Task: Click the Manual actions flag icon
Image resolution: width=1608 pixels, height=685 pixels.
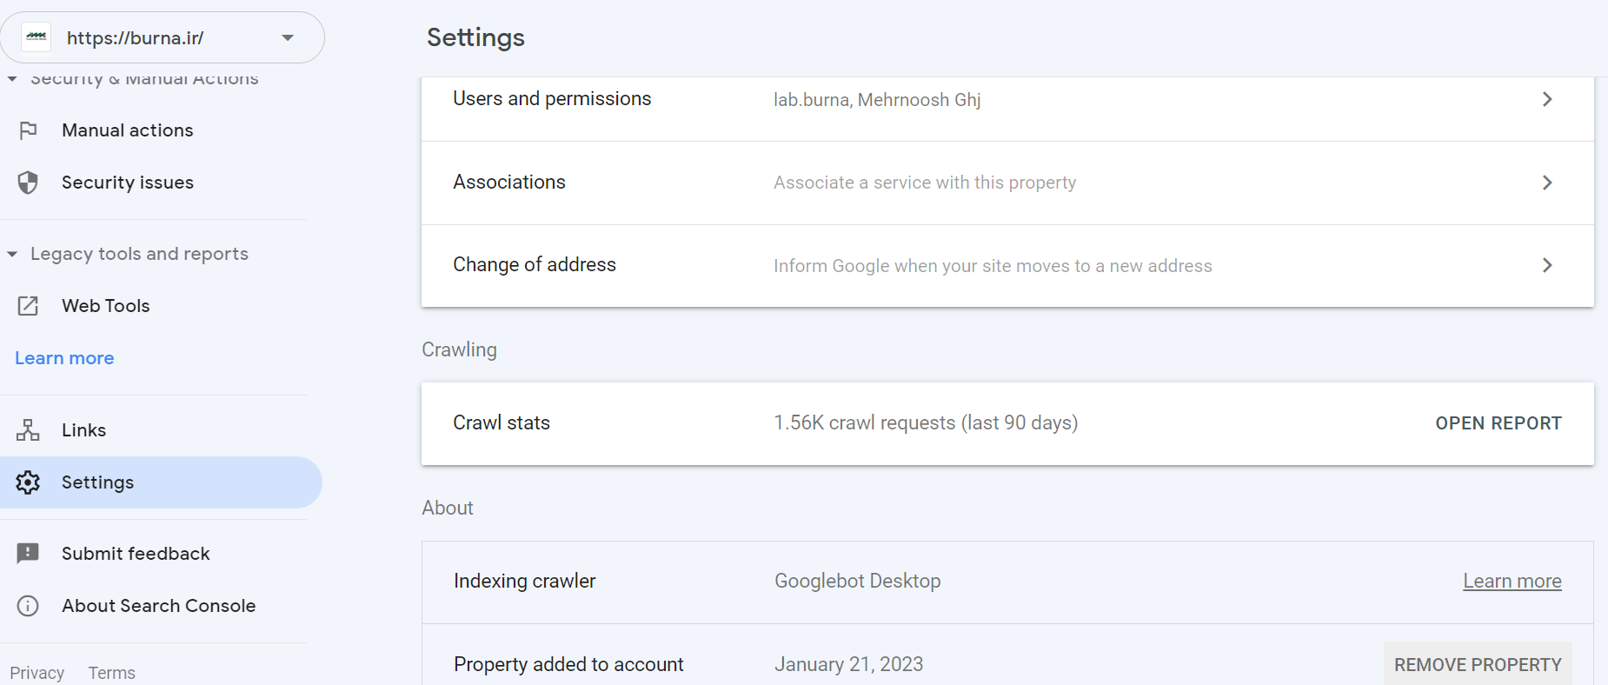Action: (x=28, y=130)
